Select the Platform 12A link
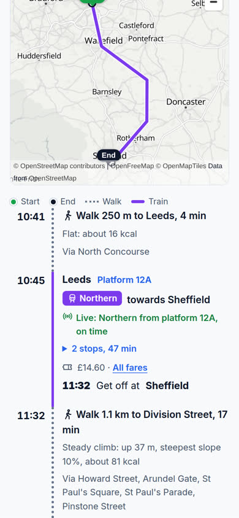 pyautogui.click(x=124, y=280)
